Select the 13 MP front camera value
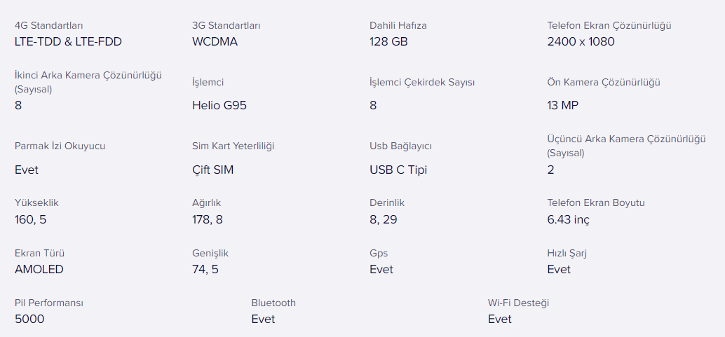Viewport: 725px width, 337px height. pyautogui.click(x=563, y=105)
